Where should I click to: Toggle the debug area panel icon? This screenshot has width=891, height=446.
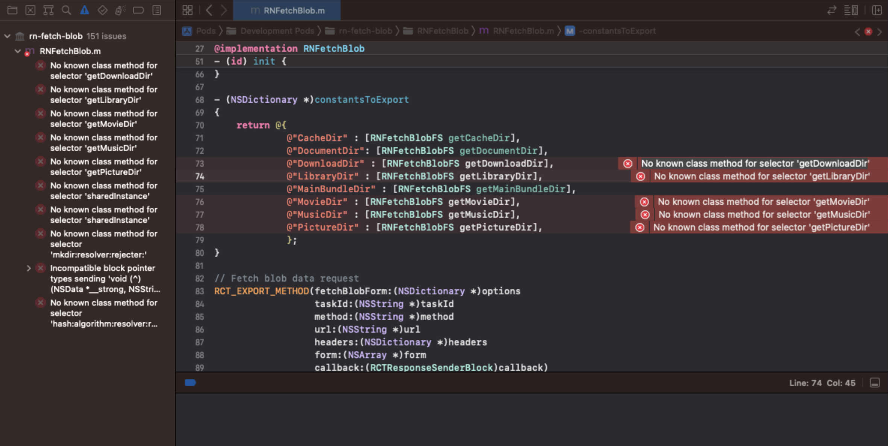875,383
